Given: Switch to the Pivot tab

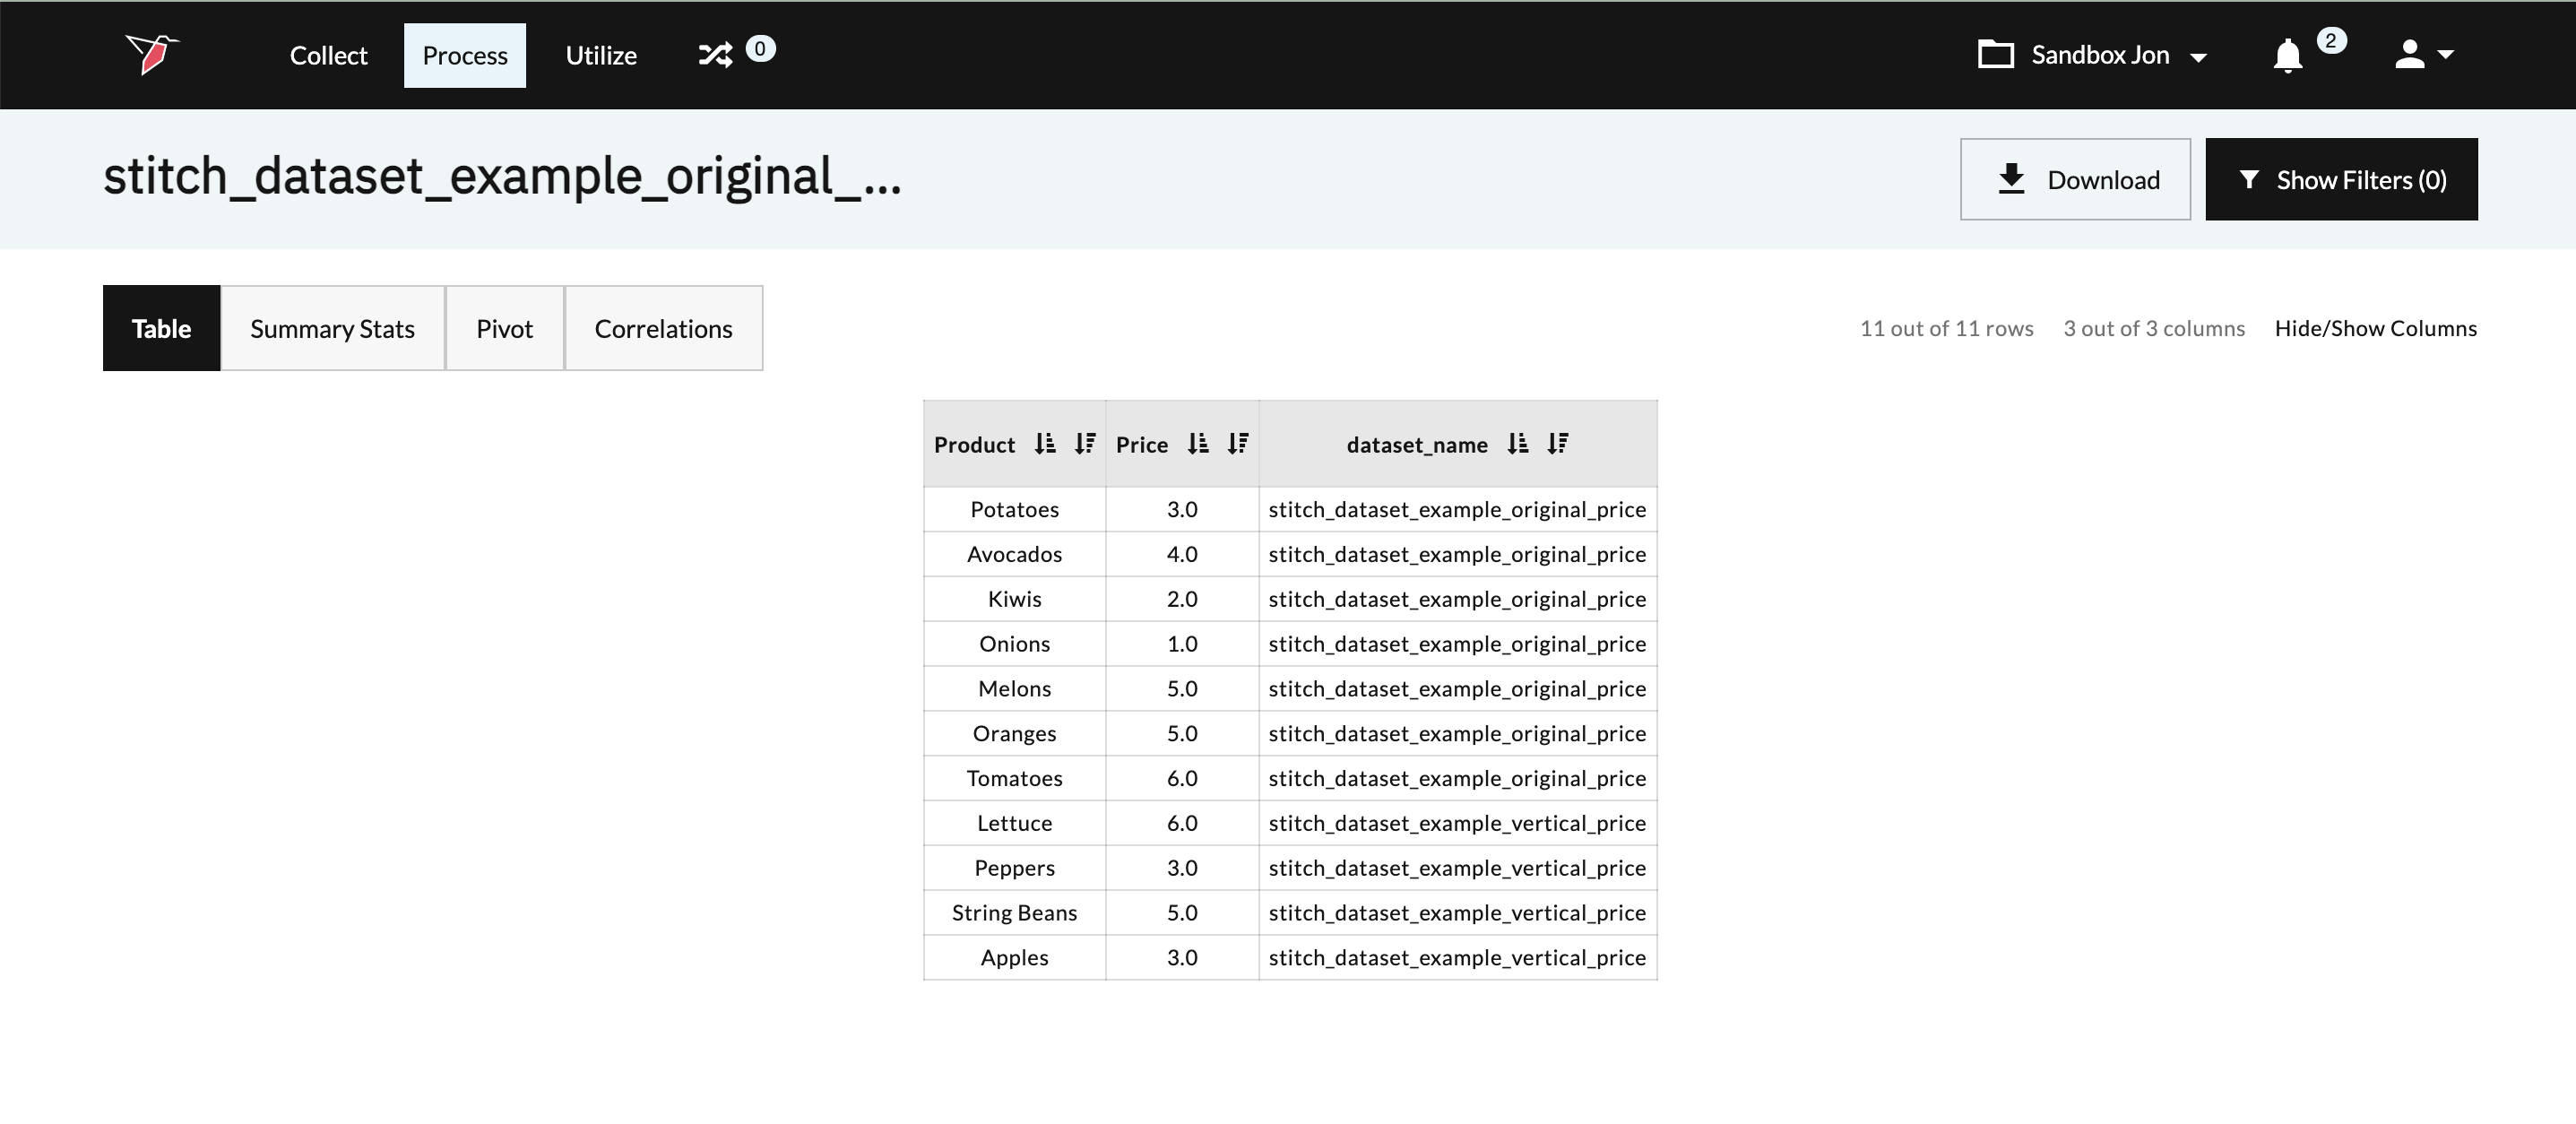Looking at the screenshot, I should [x=504, y=329].
